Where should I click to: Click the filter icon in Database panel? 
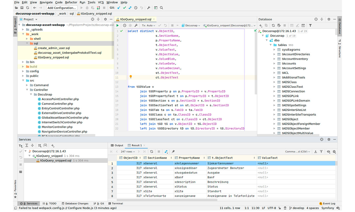[x=310, y=25]
